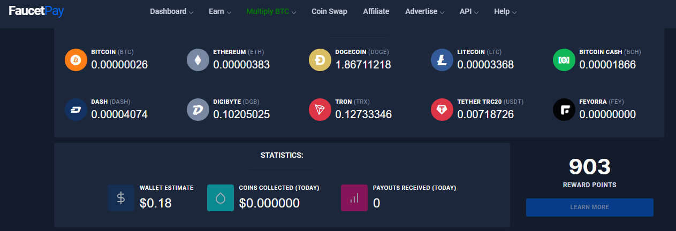The height and width of the screenshot is (231, 676).
Task: Select the Ethereum balance 0.00000383
Action: tap(241, 65)
